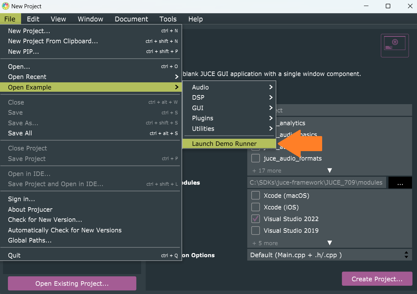Click disabled Save Project and Open in IDE...

[x=91, y=184]
